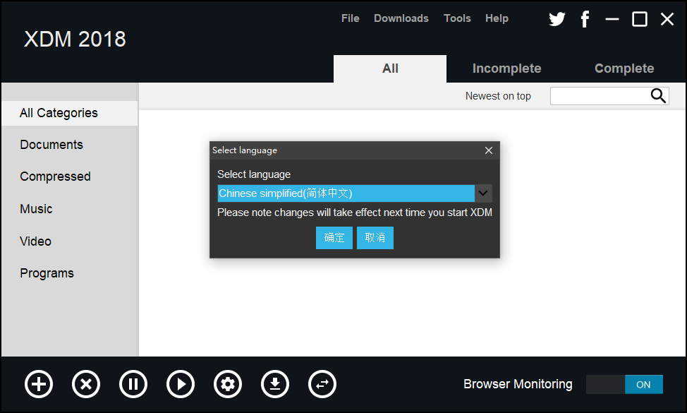Viewport: 687px width, 413px height.
Task: Click the media converter swap icon
Action: click(322, 384)
